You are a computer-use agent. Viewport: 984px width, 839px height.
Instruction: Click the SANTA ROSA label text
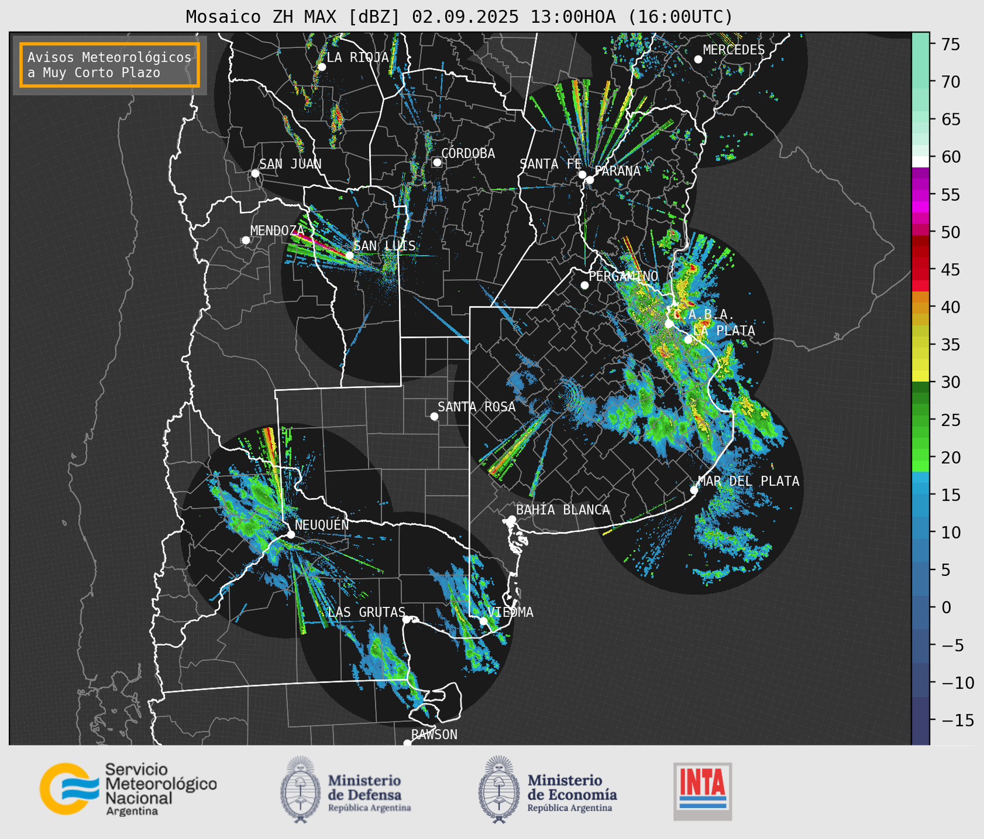477,407
